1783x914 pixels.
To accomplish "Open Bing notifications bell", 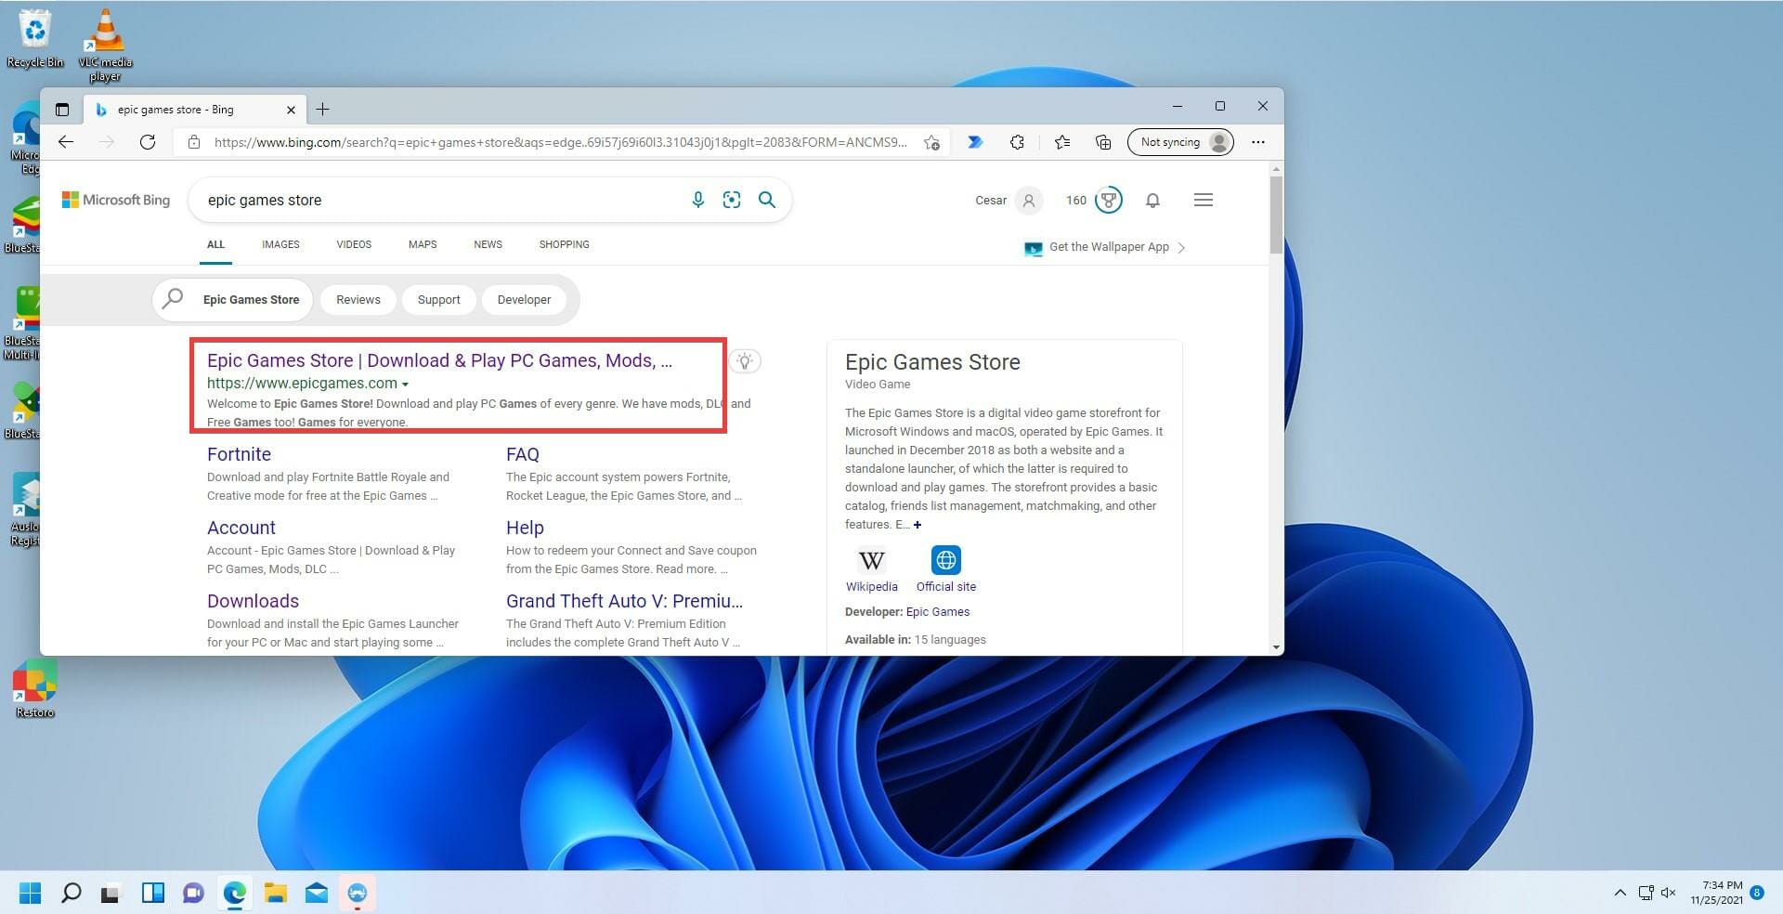I will (x=1152, y=200).
